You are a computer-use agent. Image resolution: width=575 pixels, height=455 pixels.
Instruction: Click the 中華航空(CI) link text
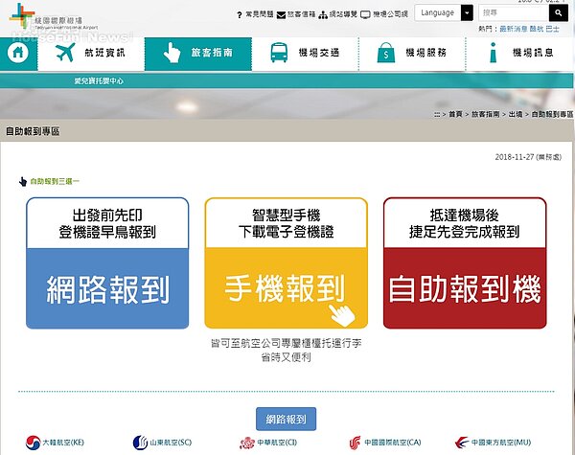pyautogui.click(x=277, y=443)
